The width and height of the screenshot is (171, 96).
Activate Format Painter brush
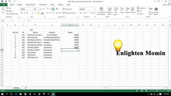tap(7, 14)
